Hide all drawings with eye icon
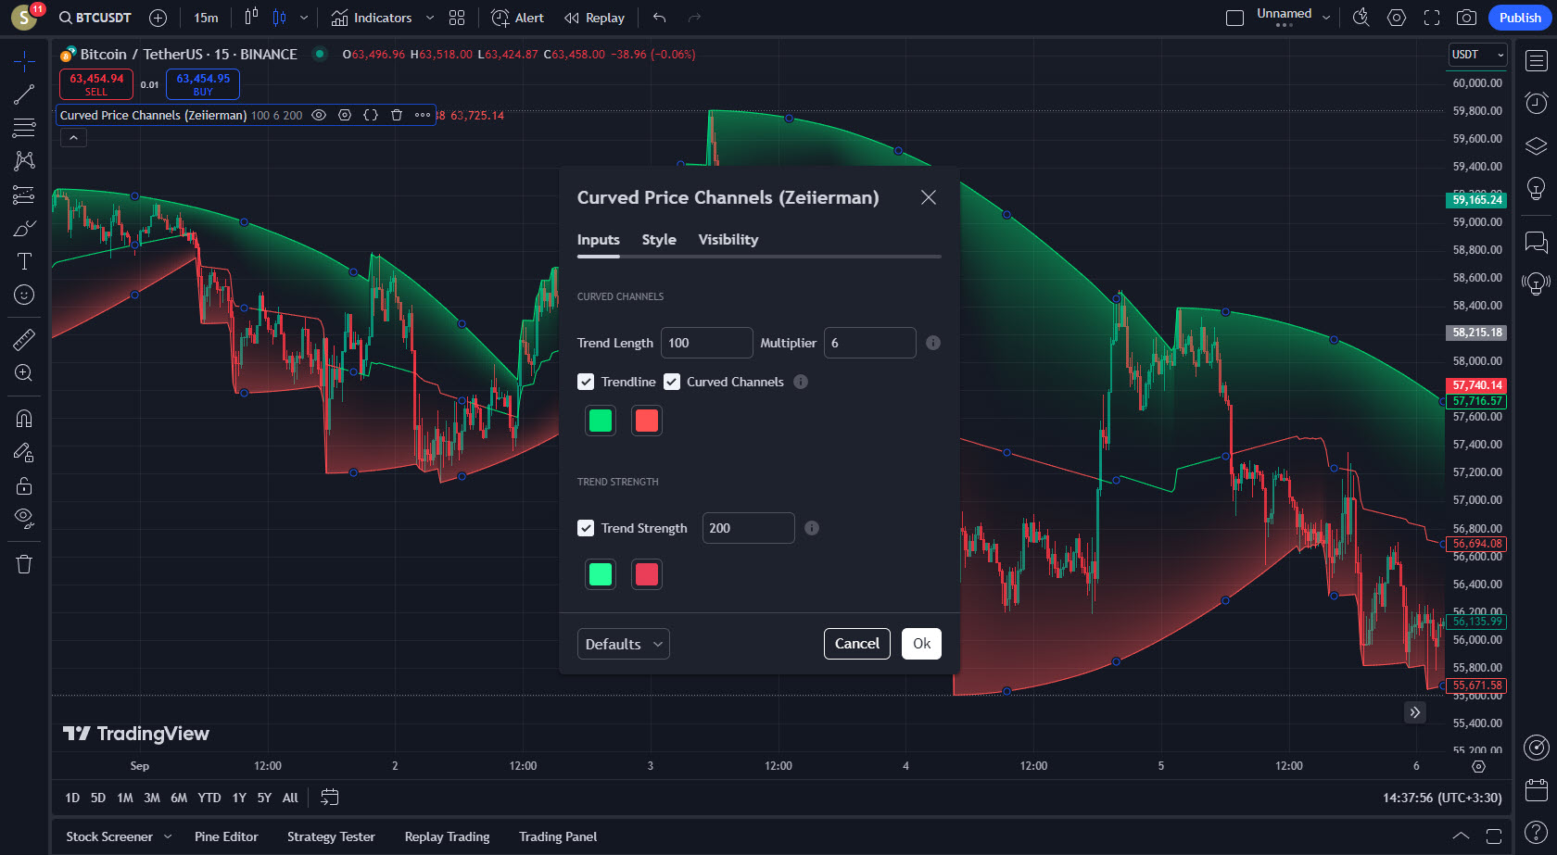Image resolution: width=1557 pixels, height=855 pixels. pyautogui.click(x=24, y=519)
